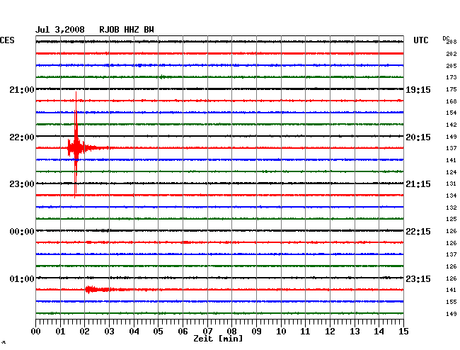Screen dimensions: 460x350
Task: Select the 06 minute axis label
Action: tap(183, 331)
